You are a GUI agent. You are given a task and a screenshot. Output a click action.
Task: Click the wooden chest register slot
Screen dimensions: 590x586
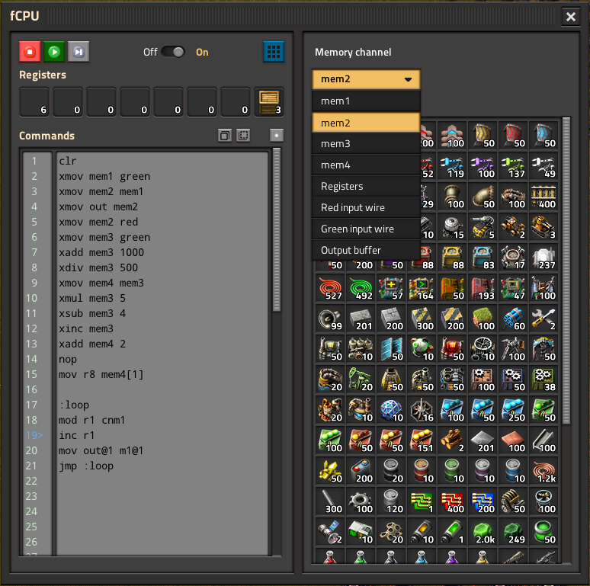(x=268, y=101)
